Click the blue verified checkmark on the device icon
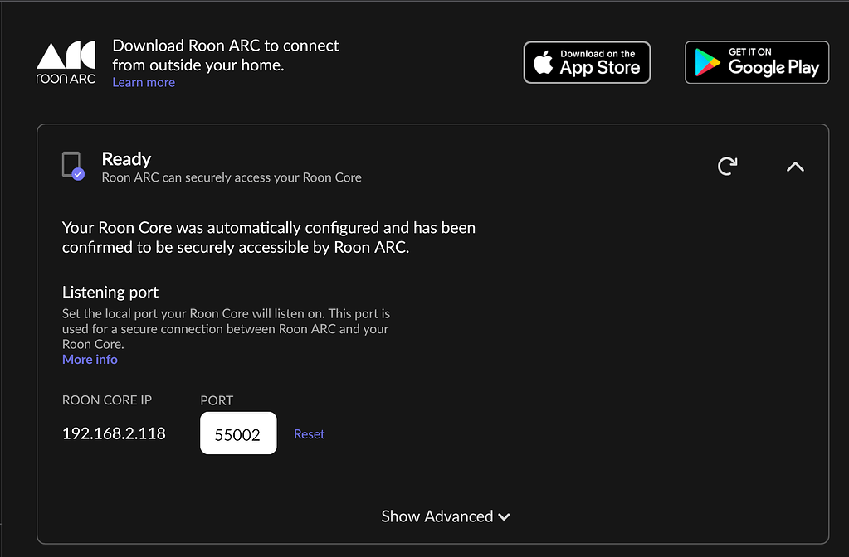 coord(80,174)
